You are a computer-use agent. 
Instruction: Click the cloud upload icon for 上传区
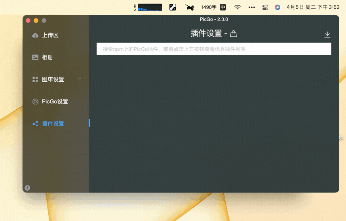pyautogui.click(x=35, y=36)
